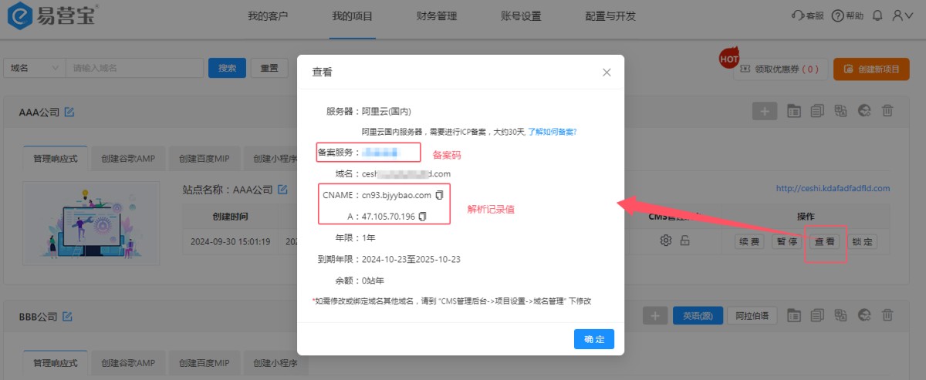Click plus add button in BBB公司 row
The width and height of the screenshot is (926, 380).
(x=655, y=315)
